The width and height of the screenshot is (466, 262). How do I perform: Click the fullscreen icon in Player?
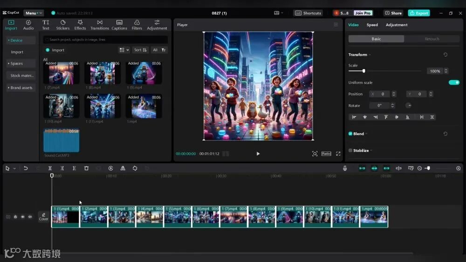pos(339,154)
